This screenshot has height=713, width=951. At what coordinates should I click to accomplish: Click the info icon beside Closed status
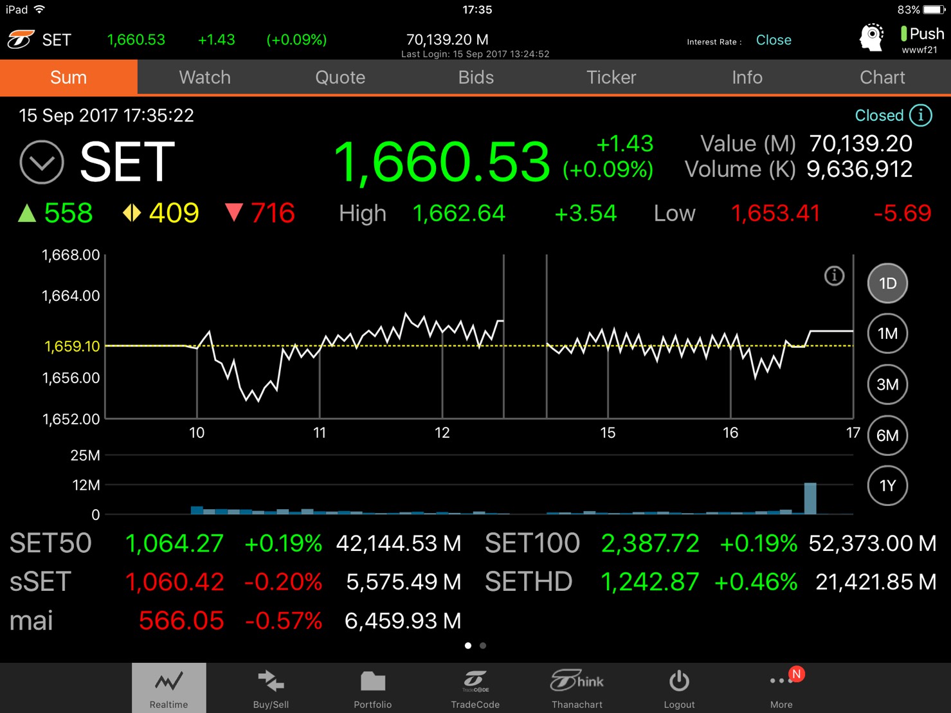pyautogui.click(x=921, y=116)
